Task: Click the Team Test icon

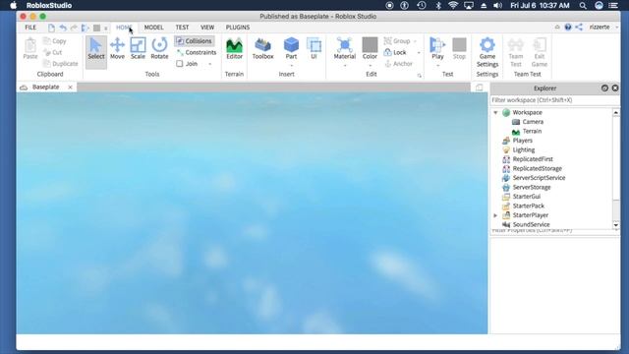Action: tap(515, 52)
